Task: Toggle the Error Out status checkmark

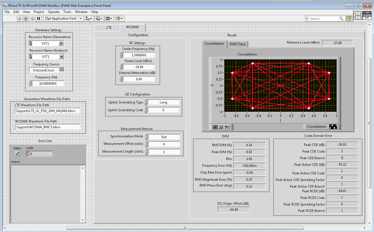Action: click(x=17, y=154)
